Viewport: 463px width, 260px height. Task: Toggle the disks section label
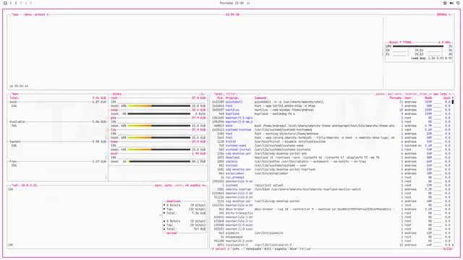(x=117, y=94)
